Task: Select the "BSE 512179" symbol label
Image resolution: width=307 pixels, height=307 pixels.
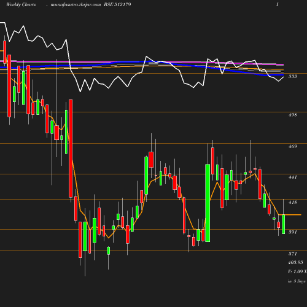Action: [117, 4]
